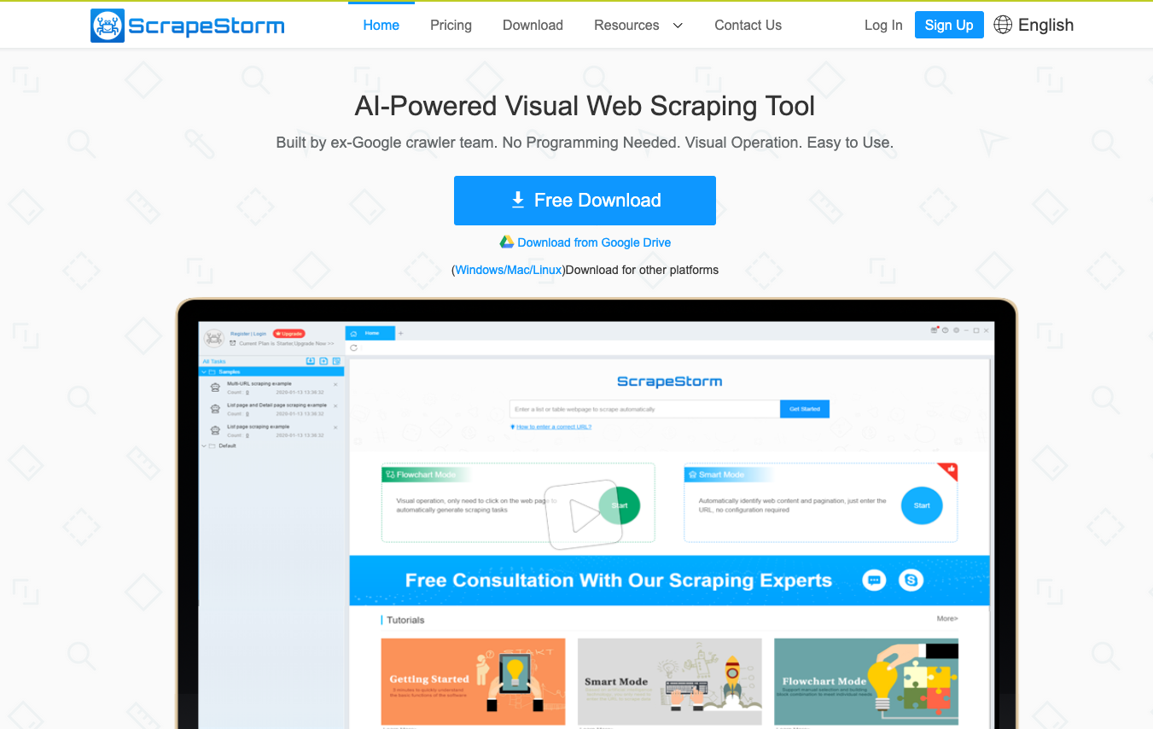This screenshot has height=729, width=1153.
Task: Click Register | Login in app sidebar
Action: (248, 334)
